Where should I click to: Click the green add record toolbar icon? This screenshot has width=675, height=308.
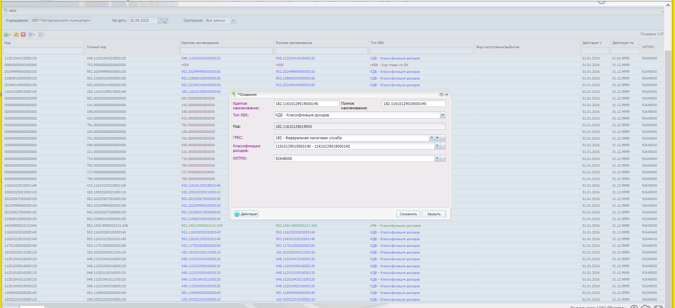pos(6,34)
